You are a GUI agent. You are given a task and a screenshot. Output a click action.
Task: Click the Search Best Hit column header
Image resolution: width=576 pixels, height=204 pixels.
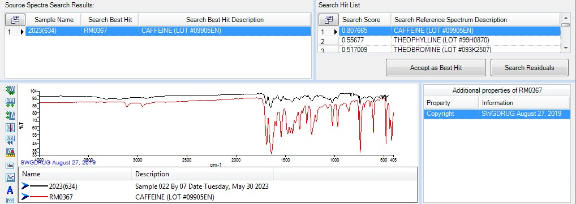click(110, 19)
